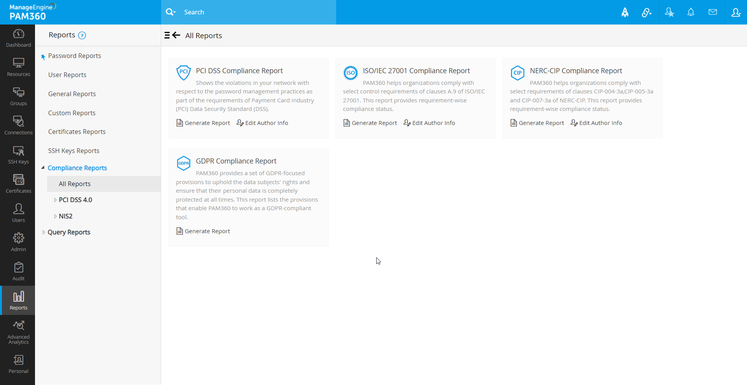Open Password Reports
Screen dimensions: 747x385
click(x=75, y=56)
